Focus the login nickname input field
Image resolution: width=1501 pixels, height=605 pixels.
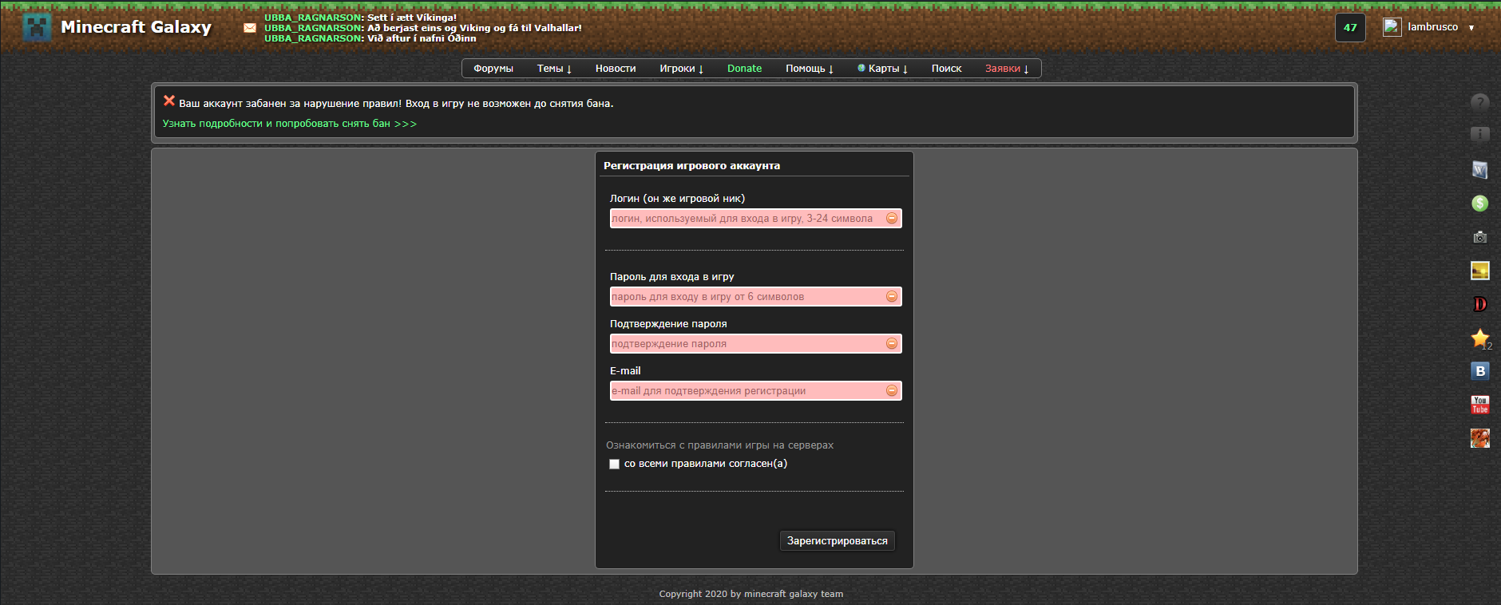tap(747, 219)
